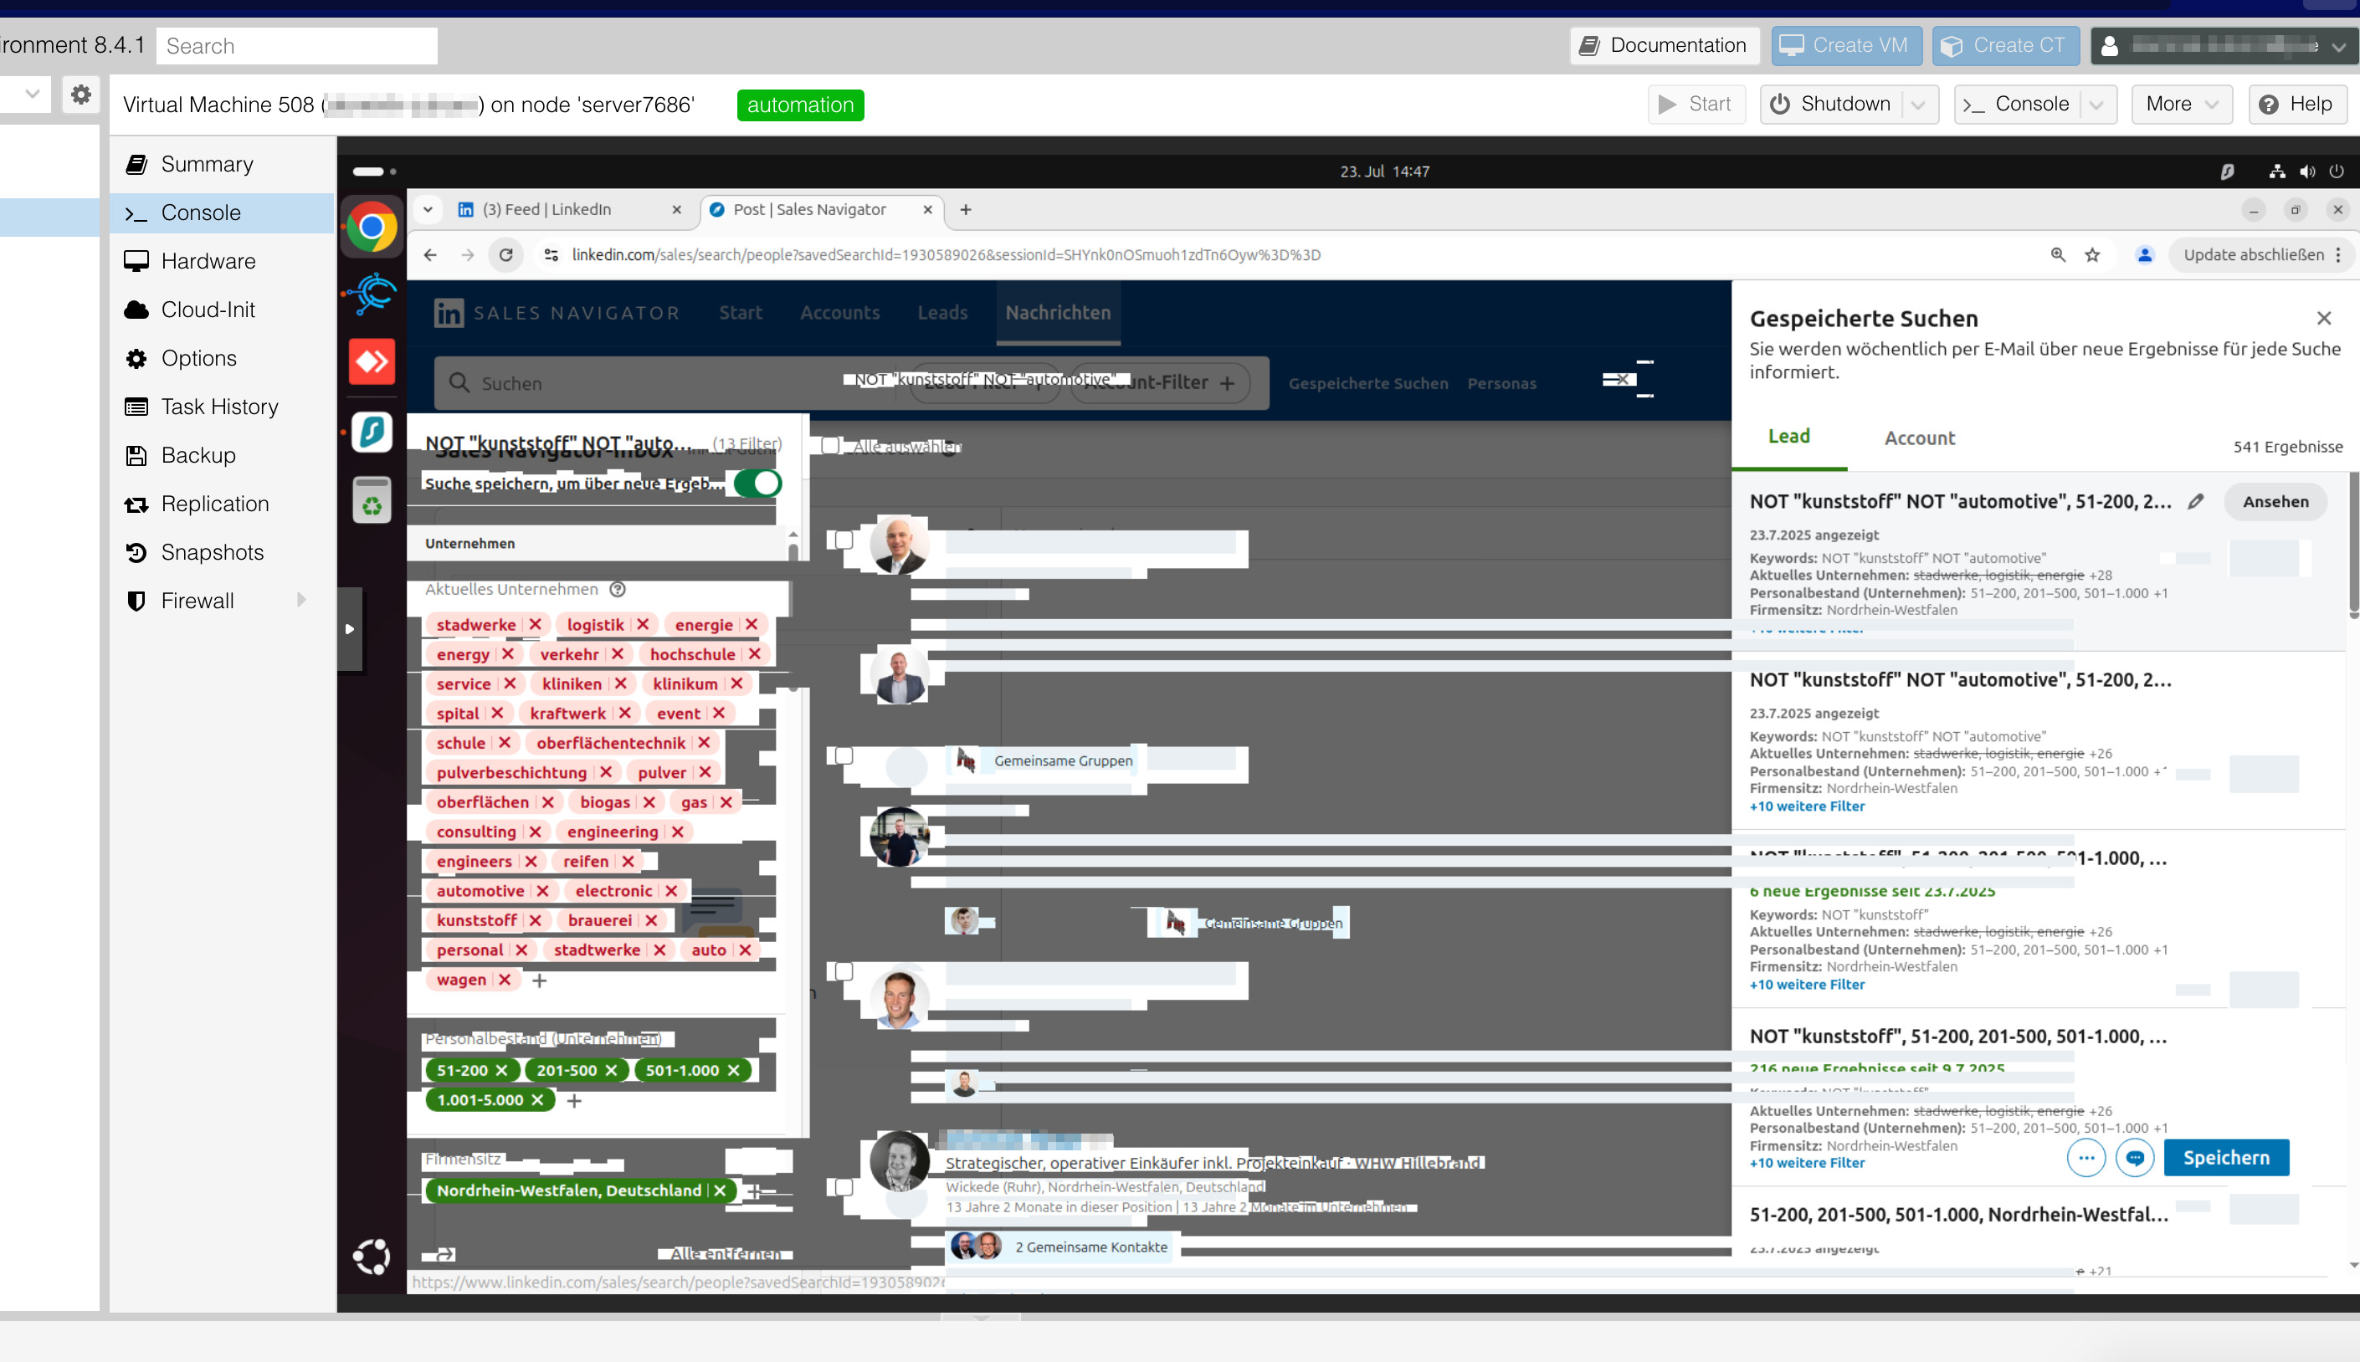
Task: Check the Alle auswählen checkbox
Action: coord(830,446)
